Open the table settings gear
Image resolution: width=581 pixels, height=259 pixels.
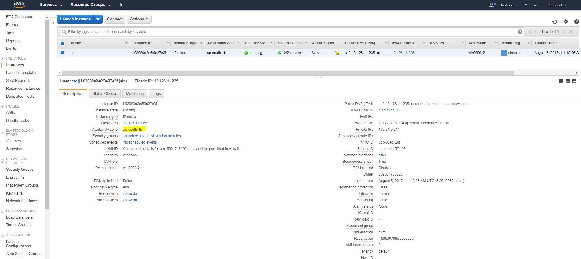[x=566, y=21]
